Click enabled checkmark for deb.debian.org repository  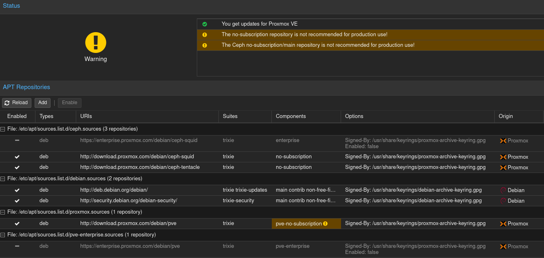(x=17, y=190)
